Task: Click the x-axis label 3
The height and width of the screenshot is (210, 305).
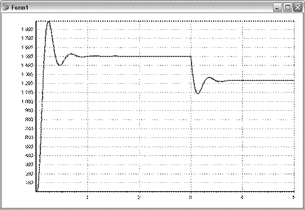Action: [190, 197]
